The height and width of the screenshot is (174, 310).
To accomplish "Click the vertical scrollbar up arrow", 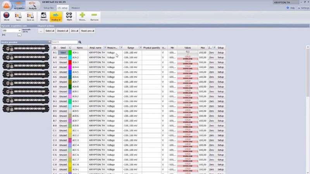I will tap(308, 47).
